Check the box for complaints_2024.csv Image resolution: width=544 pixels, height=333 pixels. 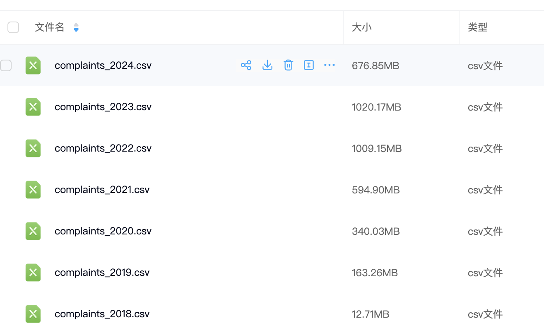[x=6, y=65]
